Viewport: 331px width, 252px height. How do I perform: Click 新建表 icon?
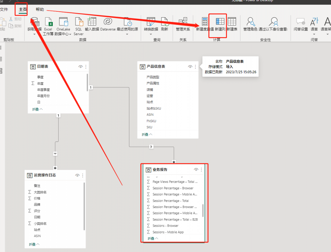pos(232,23)
